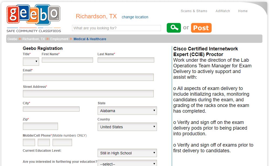The width and height of the screenshot is (274, 166).
Task: Open the AdWatch menu link
Action: pyautogui.click(x=223, y=11)
